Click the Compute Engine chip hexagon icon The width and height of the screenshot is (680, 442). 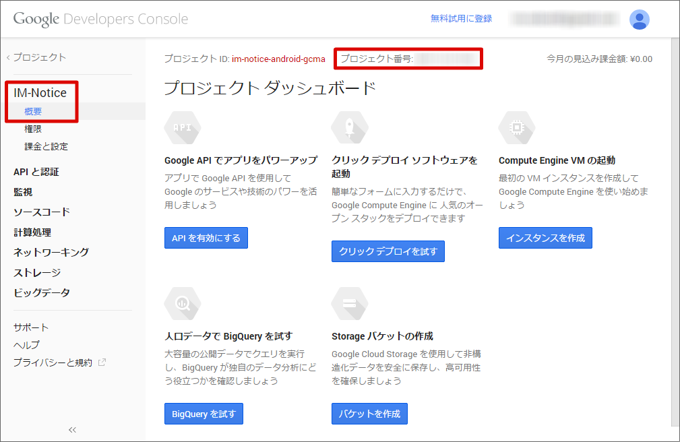coord(516,127)
